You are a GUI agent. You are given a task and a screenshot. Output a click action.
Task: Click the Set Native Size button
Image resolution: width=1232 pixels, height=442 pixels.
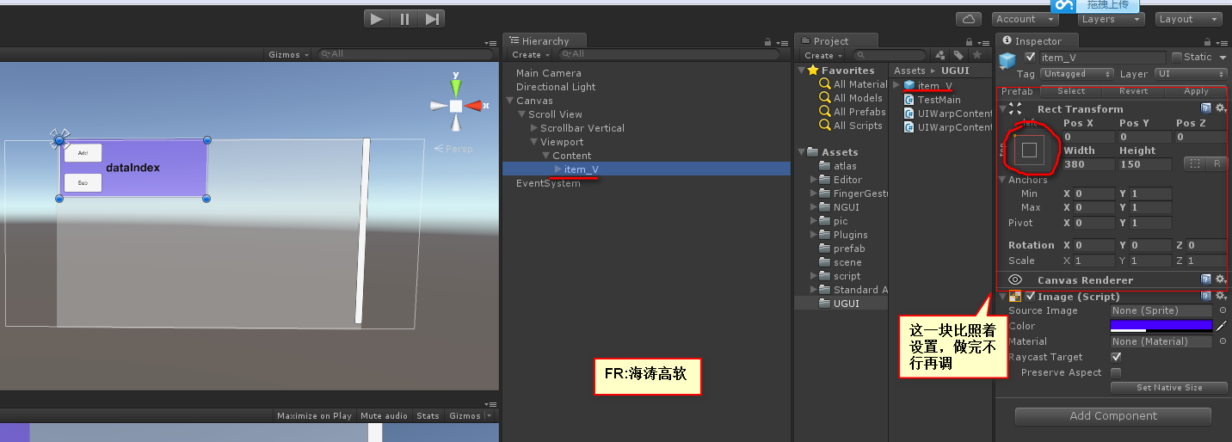coord(1169,388)
